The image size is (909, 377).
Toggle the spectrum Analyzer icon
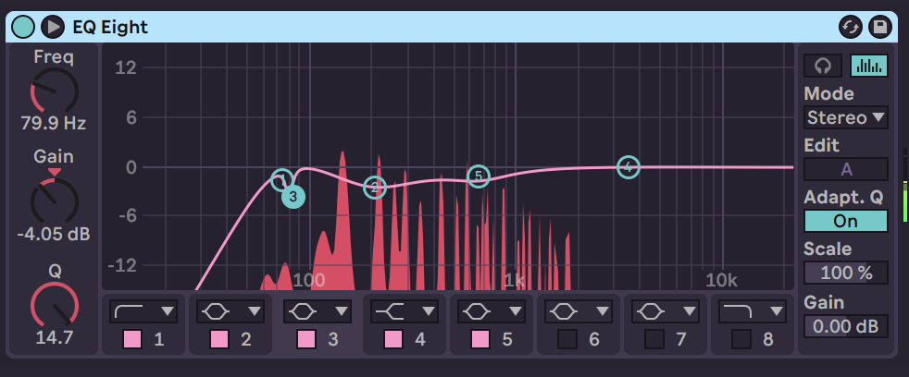868,66
